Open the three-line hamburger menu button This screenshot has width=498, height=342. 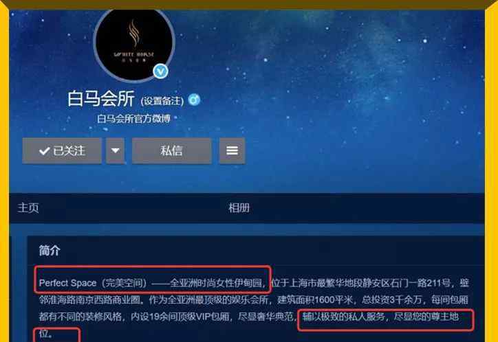coord(232,150)
